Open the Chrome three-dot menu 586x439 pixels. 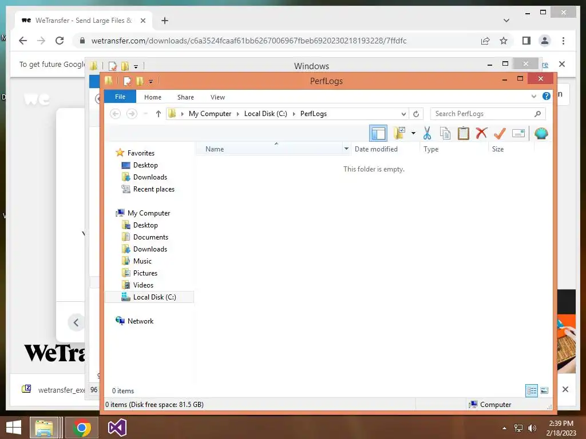[x=563, y=41]
